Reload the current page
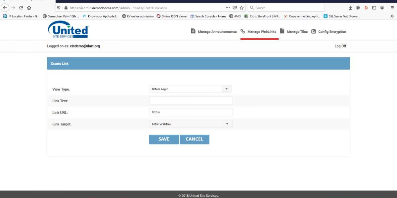This screenshot has width=397, height=198. tap(21, 8)
